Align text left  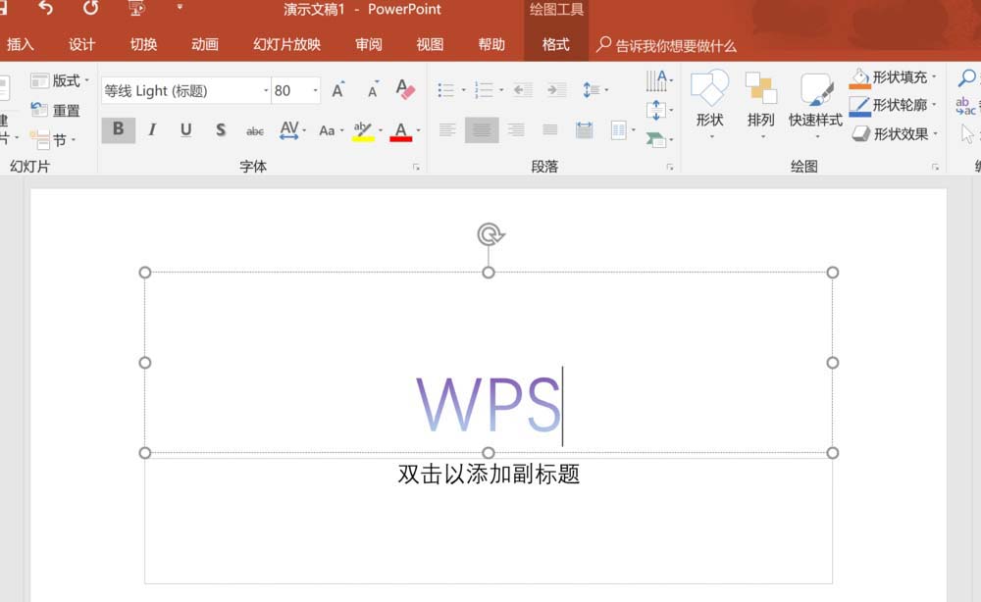tap(447, 130)
